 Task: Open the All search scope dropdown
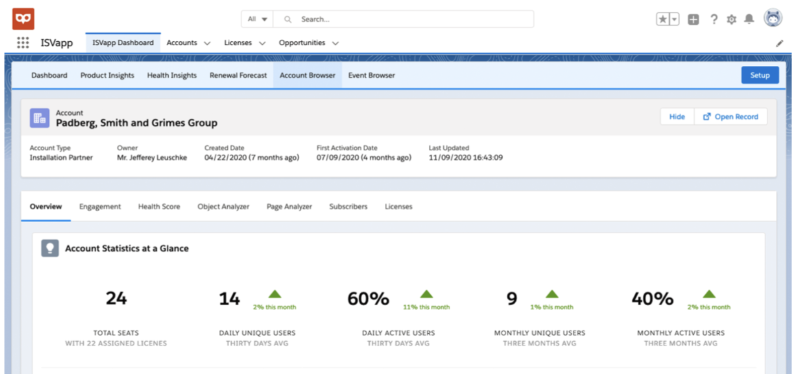tap(257, 19)
